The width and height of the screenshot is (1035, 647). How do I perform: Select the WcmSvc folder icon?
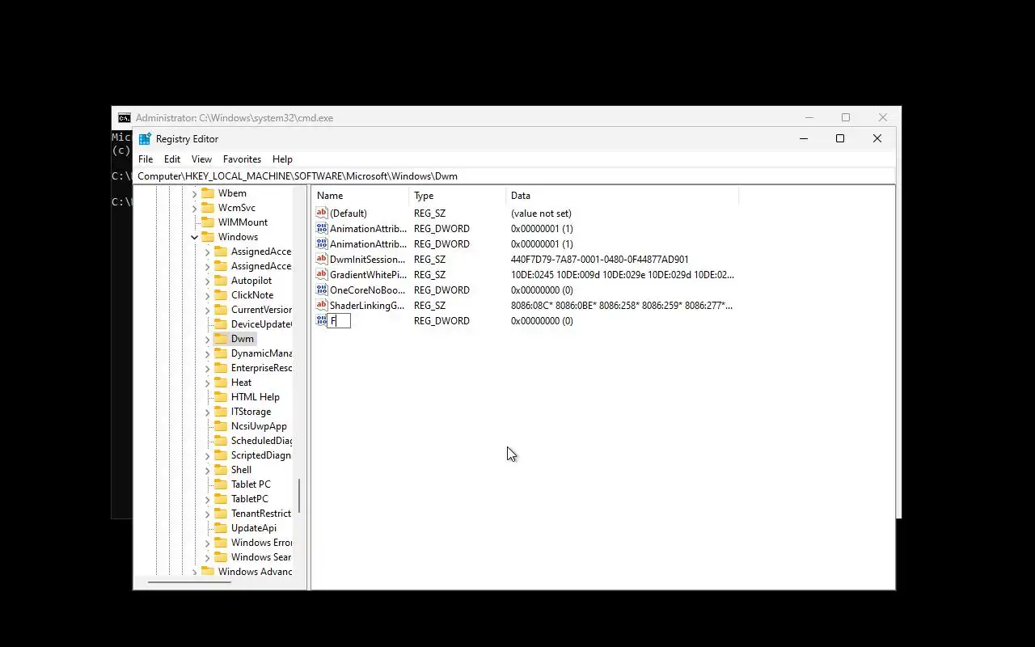(x=208, y=208)
